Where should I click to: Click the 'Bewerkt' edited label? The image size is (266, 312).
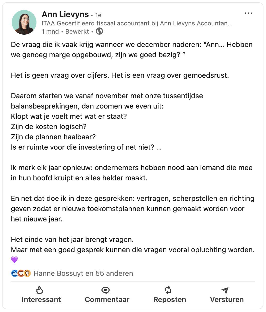[x=77, y=32]
